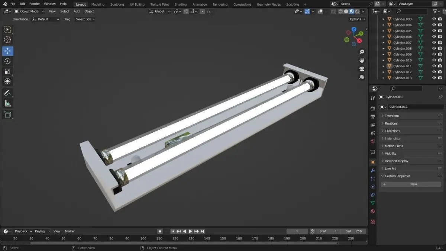Toggle auto keying record button
Screen dimensions: 446x251
point(160,231)
